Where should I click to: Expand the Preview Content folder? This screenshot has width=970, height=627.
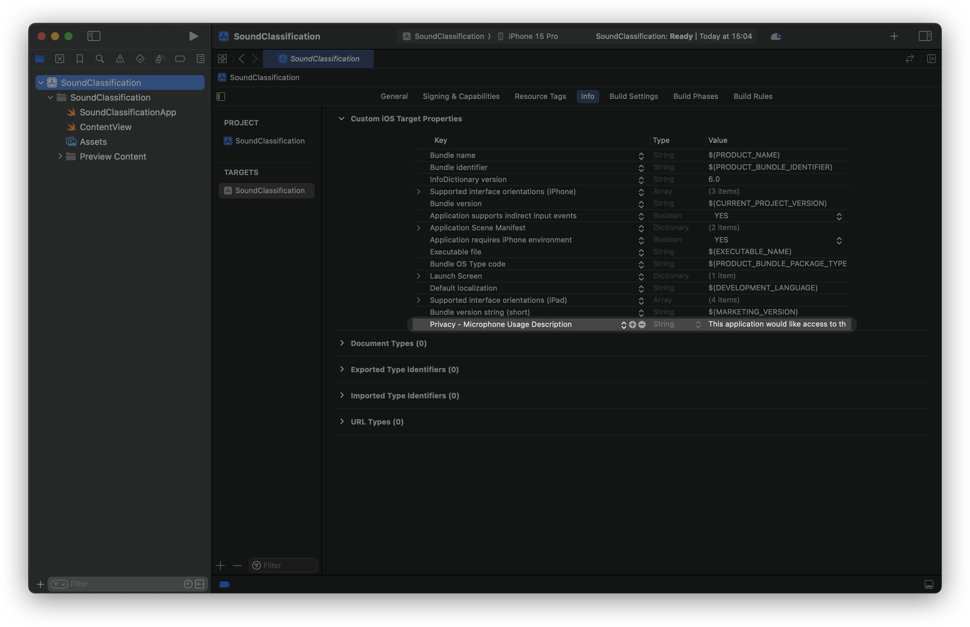[x=60, y=156]
